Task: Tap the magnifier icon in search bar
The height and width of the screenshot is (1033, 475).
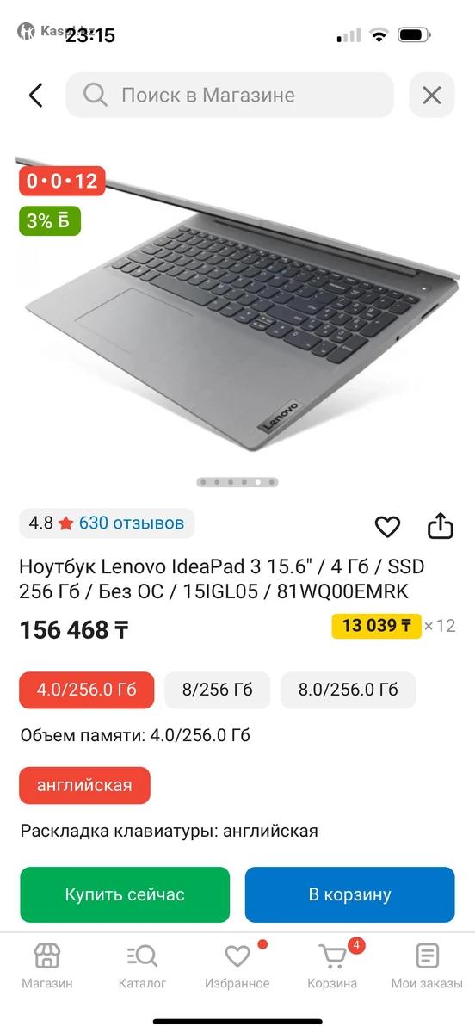Action: (x=96, y=95)
